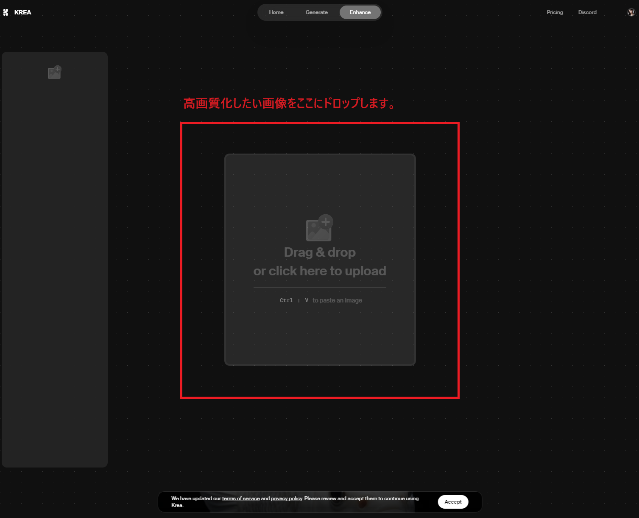Click the 'Drag & drop' heading
Image resolution: width=639 pixels, height=518 pixels.
(320, 252)
